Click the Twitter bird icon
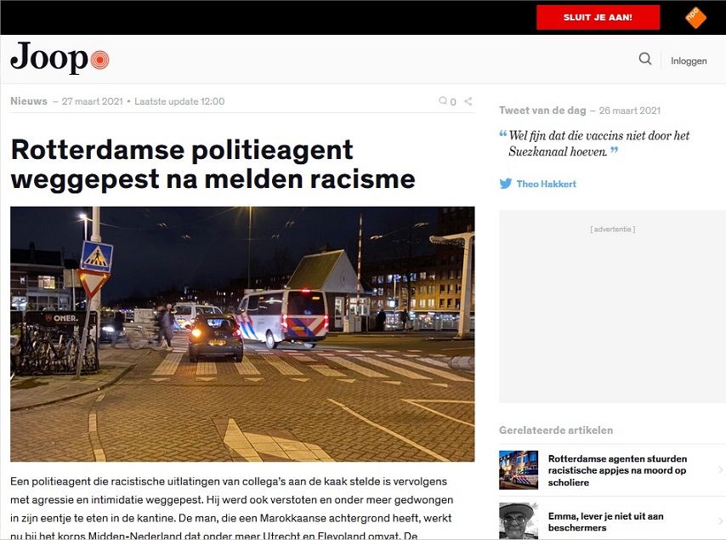The width and height of the screenshot is (726, 540). 506,184
